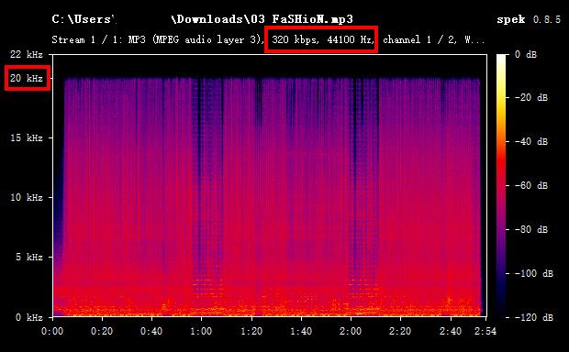Click the 2:40 time axis label
The width and height of the screenshot is (569, 352).
pyautogui.click(x=451, y=331)
